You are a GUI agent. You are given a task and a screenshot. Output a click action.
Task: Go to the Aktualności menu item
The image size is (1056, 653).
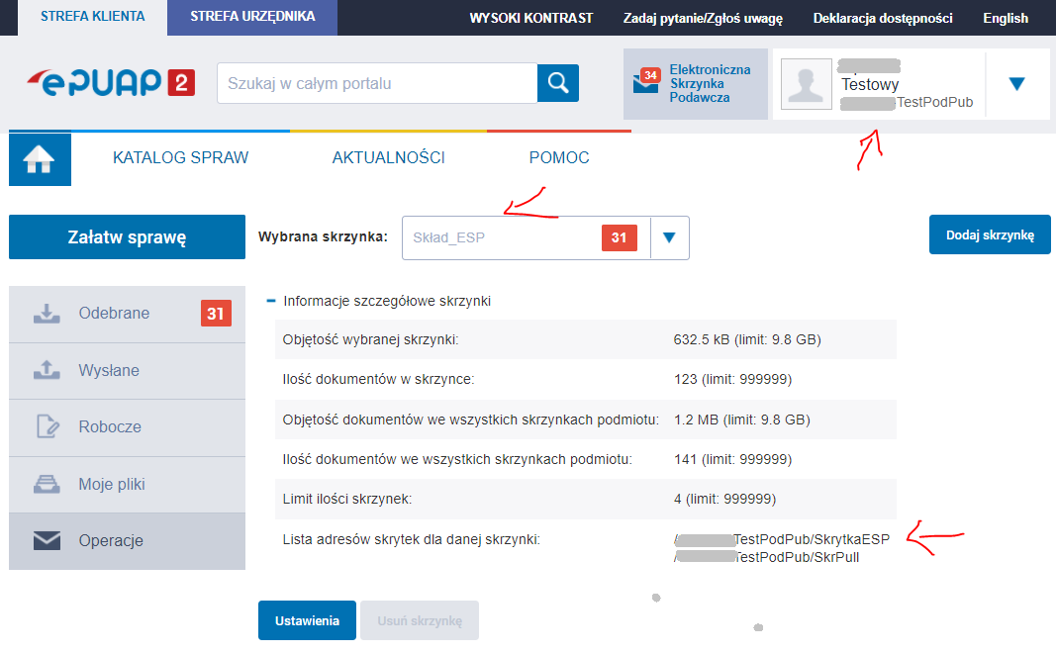[388, 158]
